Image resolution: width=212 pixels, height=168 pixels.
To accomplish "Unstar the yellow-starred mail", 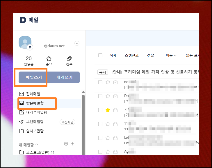I will pos(108,110).
